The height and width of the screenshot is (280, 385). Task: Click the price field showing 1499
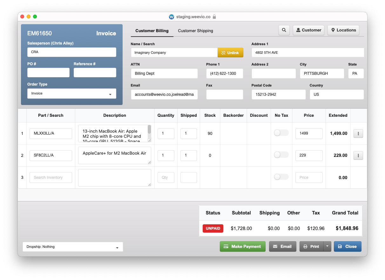(x=309, y=133)
